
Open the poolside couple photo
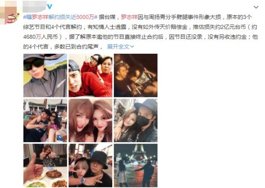click(x=45, y=121)
